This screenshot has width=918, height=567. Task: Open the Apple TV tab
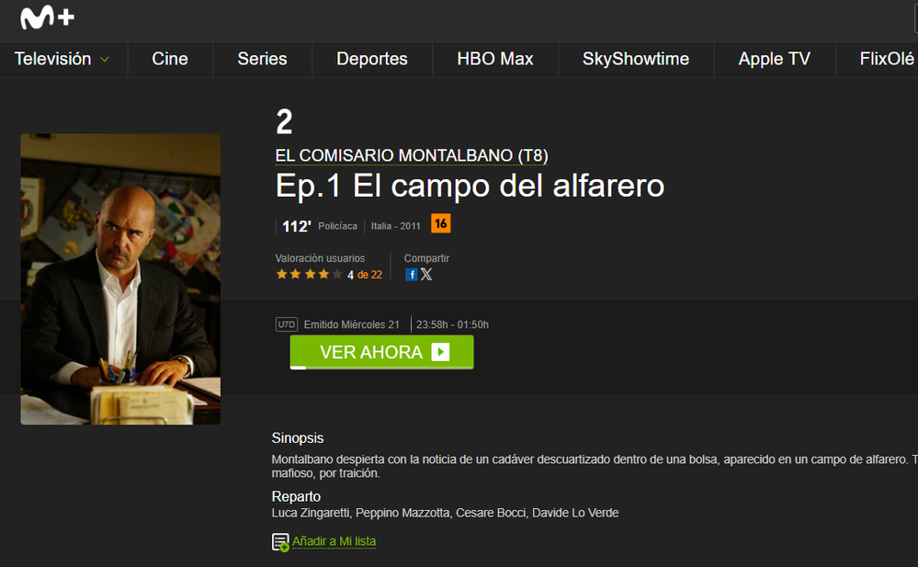point(775,59)
